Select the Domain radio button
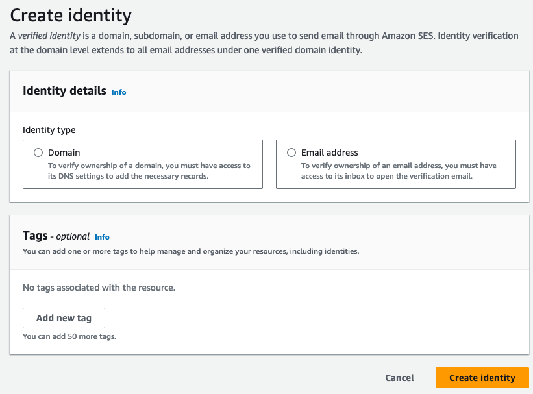Viewport: 533px width, 394px height. pyautogui.click(x=38, y=153)
